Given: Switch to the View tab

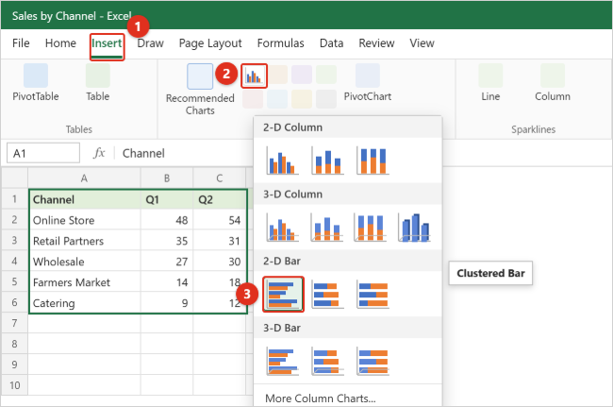Looking at the screenshot, I should (422, 43).
